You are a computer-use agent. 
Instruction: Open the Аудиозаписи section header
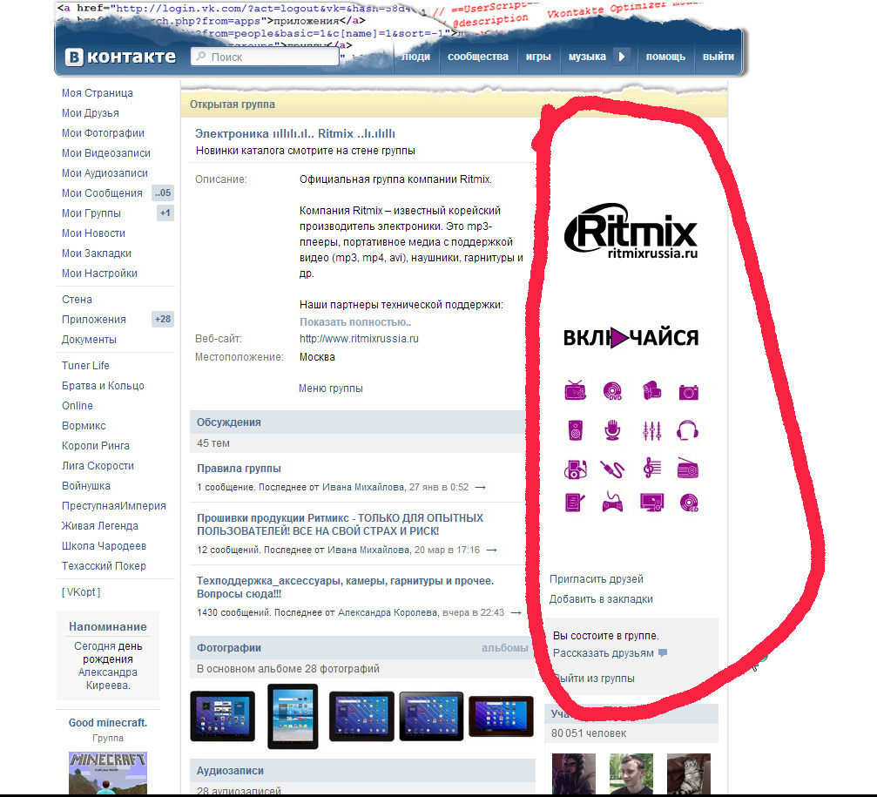[230, 771]
